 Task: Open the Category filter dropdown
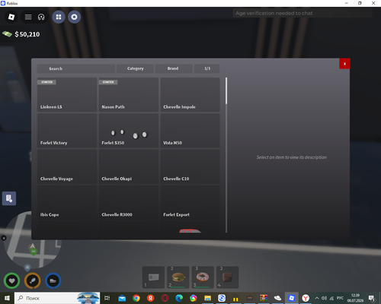coord(135,68)
